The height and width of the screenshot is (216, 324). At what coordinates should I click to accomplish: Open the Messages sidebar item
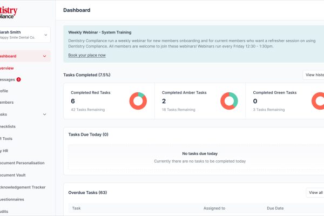[7, 79]
